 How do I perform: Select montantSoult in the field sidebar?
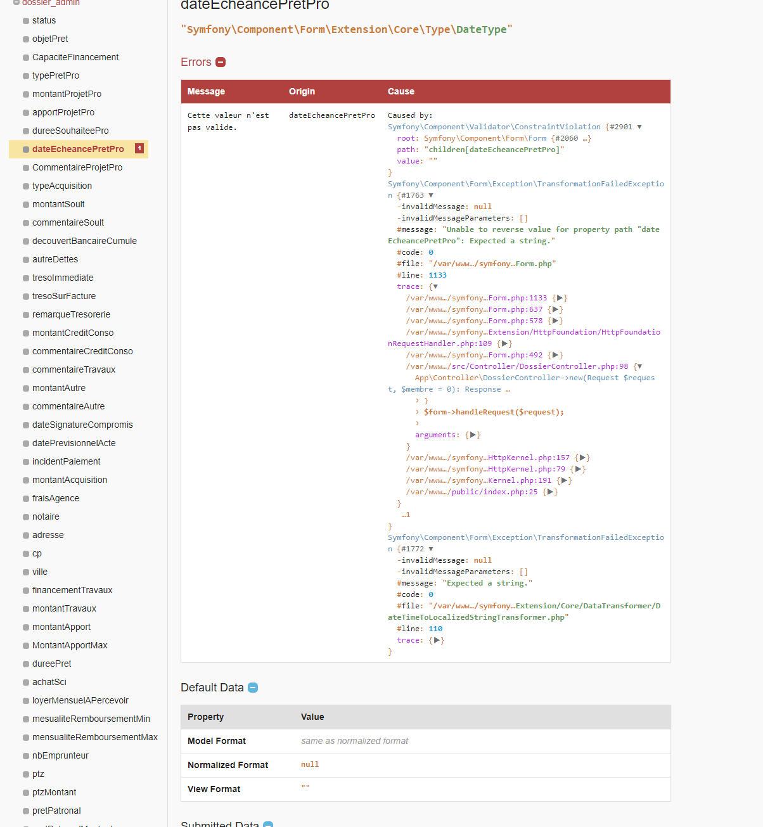coord(58,204)
